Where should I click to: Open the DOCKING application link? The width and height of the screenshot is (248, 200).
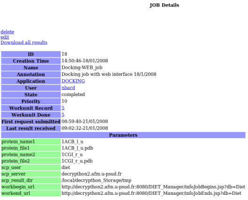point(73,81)
